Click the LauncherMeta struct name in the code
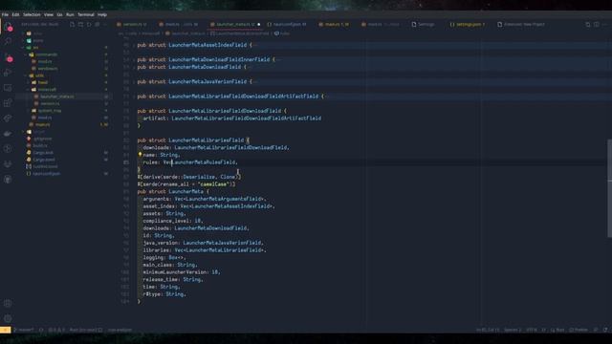Screen dimensions: 612x344 point(186,191)
